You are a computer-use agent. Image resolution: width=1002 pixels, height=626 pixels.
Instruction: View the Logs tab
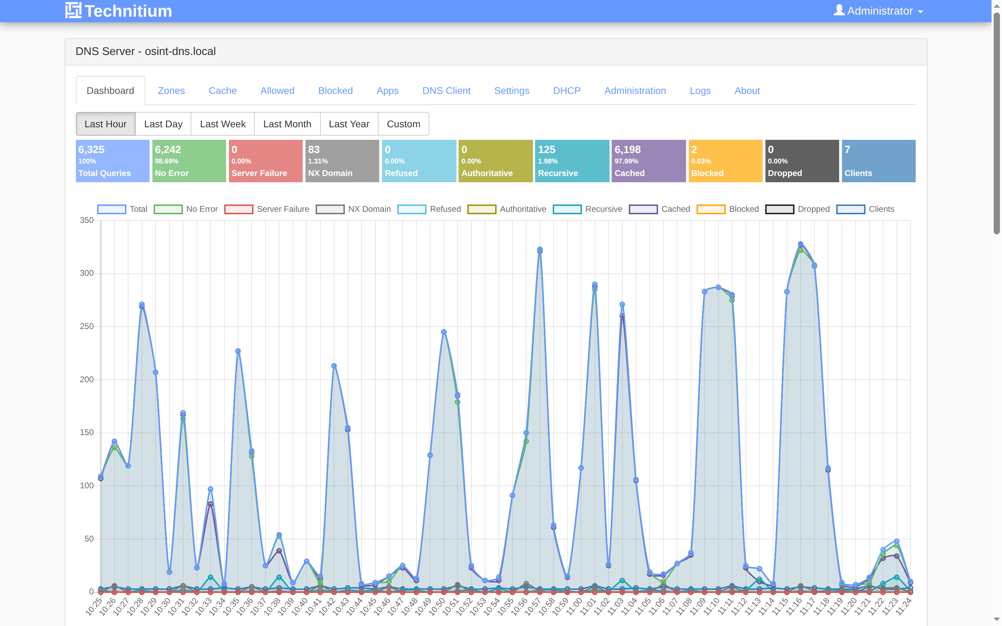700,91
